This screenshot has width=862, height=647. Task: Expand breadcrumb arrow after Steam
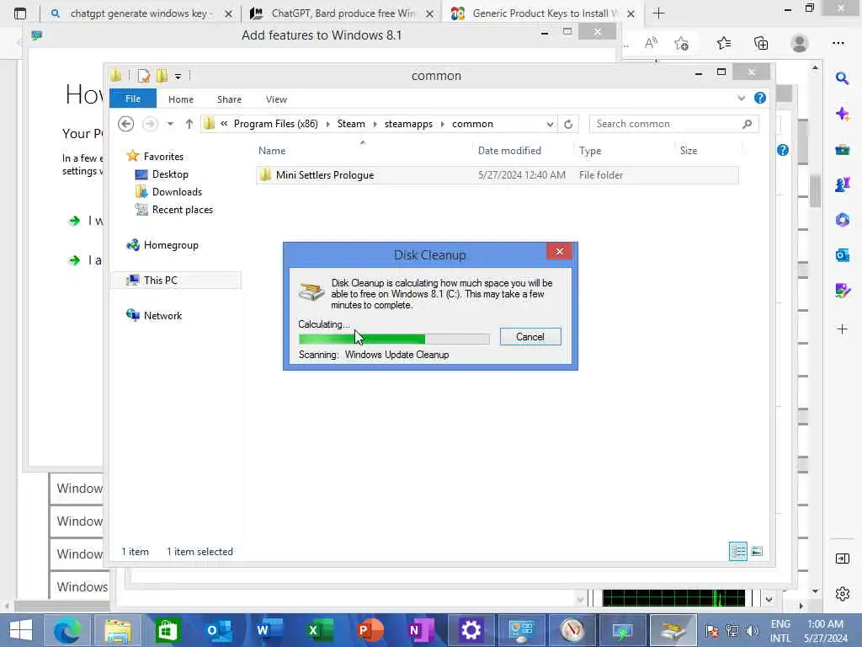click(375, 125)
